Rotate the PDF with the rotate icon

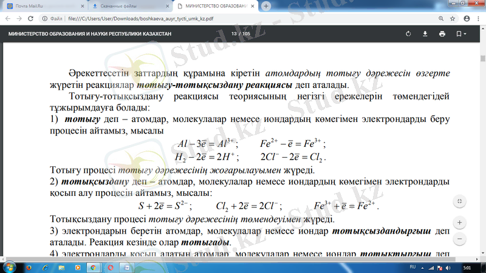(x=408, y=34)
